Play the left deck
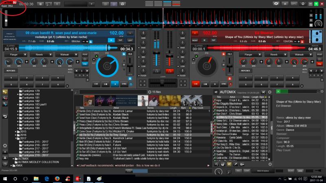The height and width of the screenshot is (183, 326). click(115, 84)
